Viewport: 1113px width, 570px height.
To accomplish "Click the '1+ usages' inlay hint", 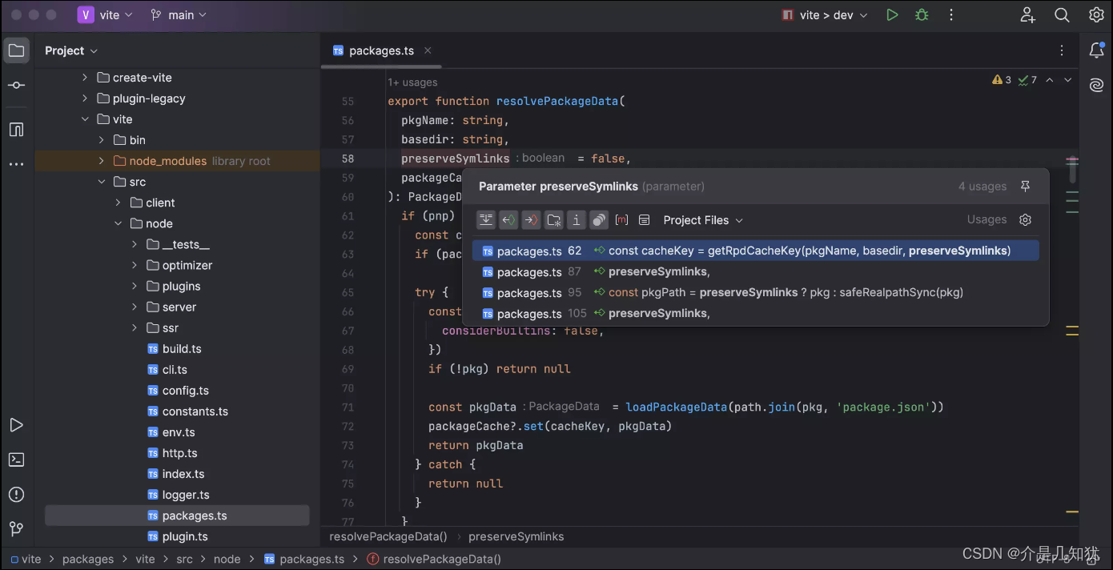I will 412,82.
